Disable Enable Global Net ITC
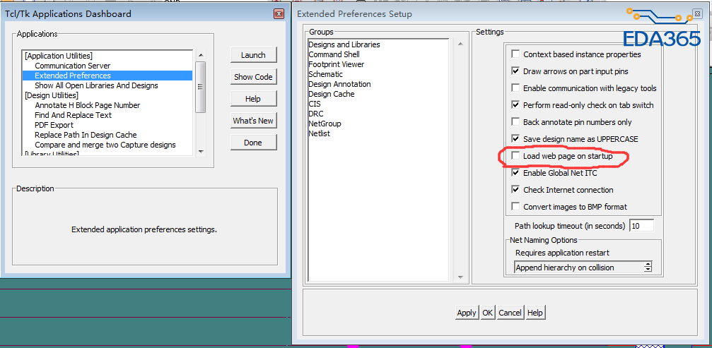Screen dimensions: 712x348 pos(515,173)
